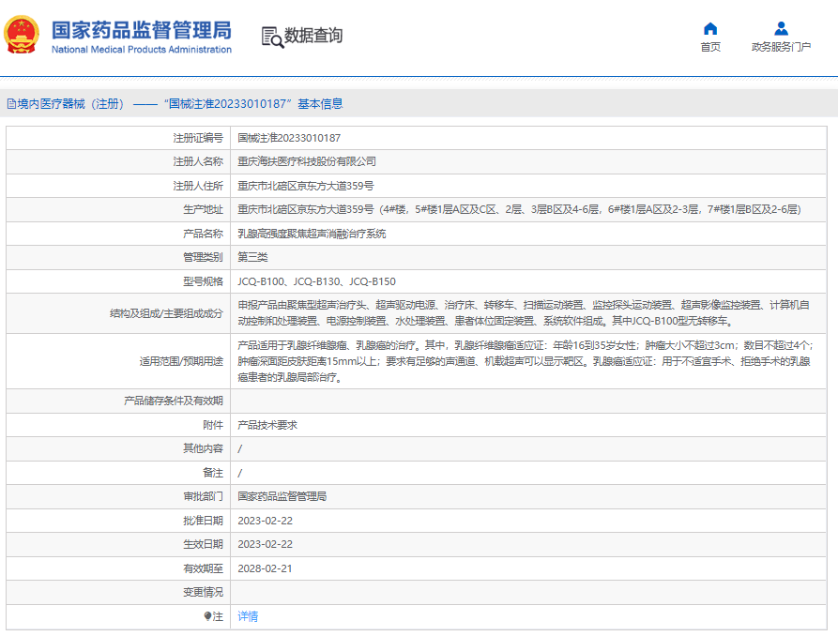Screen dimensions: 838x636
Task: Click approval department 国家药品监督管理局 cell
Action: tap(282, 496)
